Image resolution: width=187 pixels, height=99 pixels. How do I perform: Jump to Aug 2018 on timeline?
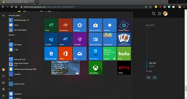pyautogui.click(x=150, y=25)
